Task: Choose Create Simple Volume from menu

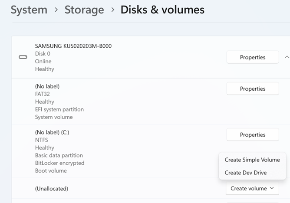Action: coord(252,160)
